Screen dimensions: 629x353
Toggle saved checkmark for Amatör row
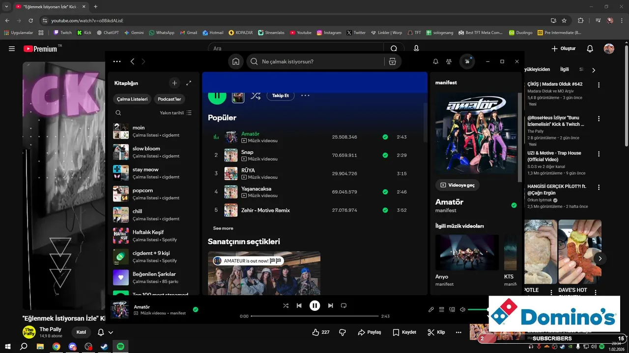(385, 137)
